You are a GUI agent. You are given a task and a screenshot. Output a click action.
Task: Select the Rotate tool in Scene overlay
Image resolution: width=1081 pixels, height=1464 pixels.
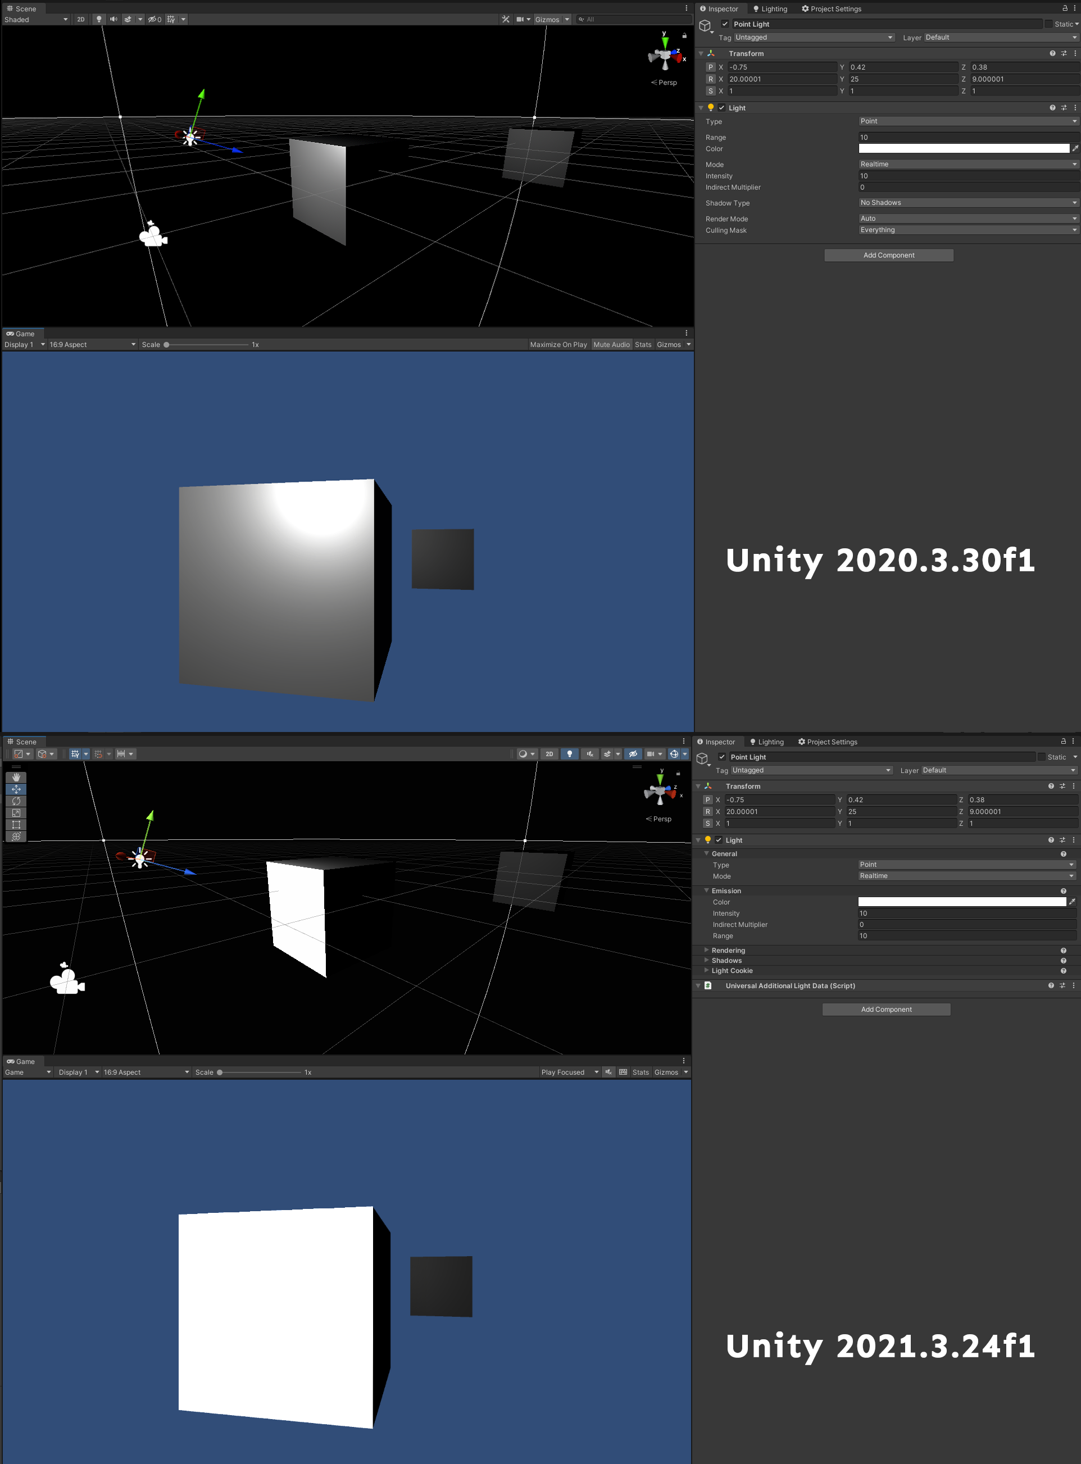[16, 801]
